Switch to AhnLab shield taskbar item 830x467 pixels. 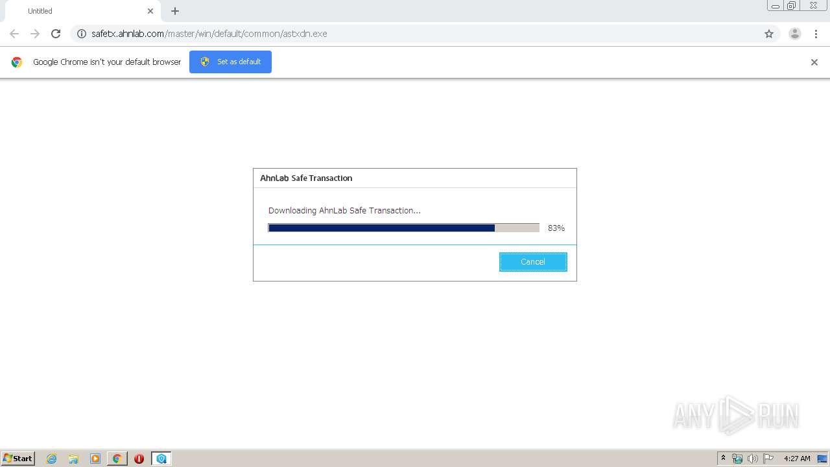[161, 459]
